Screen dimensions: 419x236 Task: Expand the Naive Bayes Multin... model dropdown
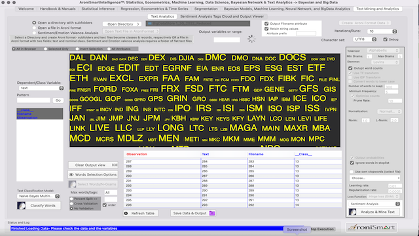point(39,196)
